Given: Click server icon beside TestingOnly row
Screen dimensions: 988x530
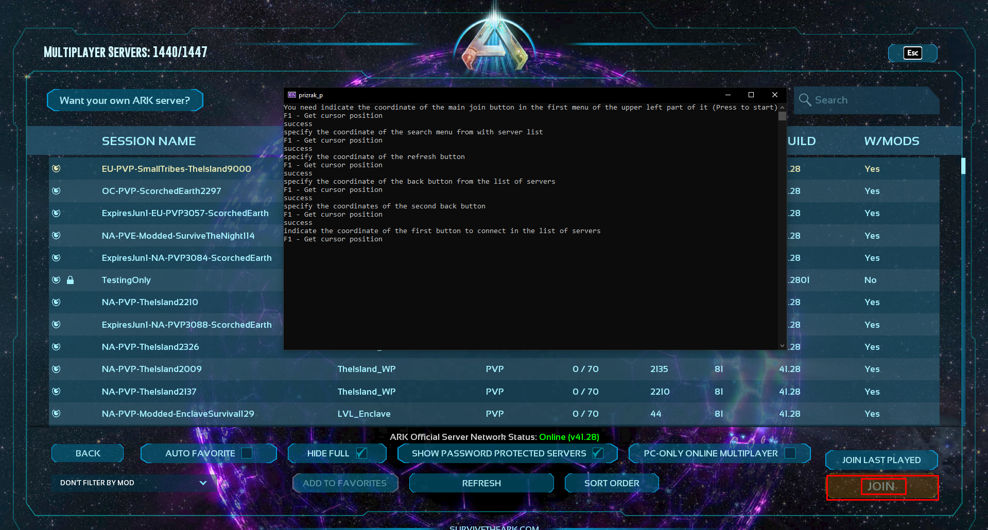Looking at the screenshot, I should click(56, 280).
